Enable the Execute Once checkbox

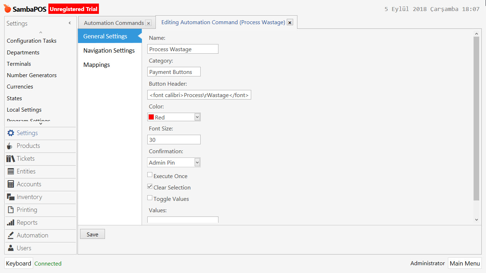click(x=150, y=175)
